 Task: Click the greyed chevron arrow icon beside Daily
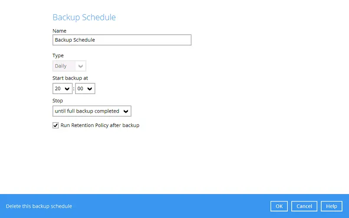(80, 66)
